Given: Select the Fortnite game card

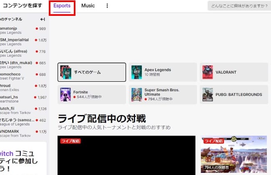Looking at the screenshot, I should (92, 95).
